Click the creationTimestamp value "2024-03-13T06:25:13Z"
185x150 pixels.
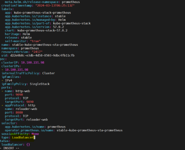point(55,6)
